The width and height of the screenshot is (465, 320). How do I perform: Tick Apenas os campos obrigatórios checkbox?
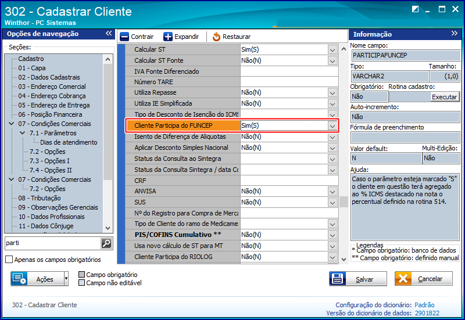tap(9, 260)
